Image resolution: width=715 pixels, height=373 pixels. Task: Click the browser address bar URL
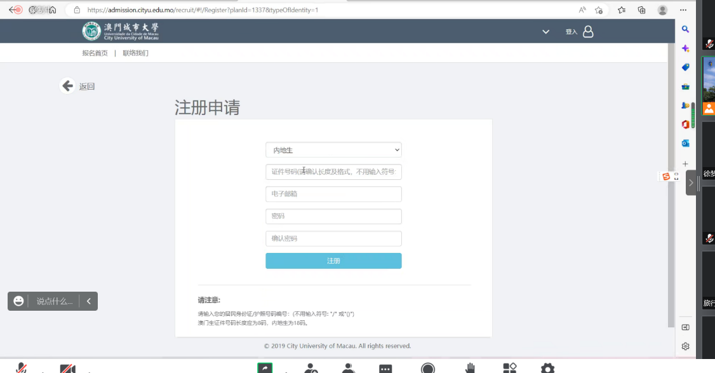(203, 10)
